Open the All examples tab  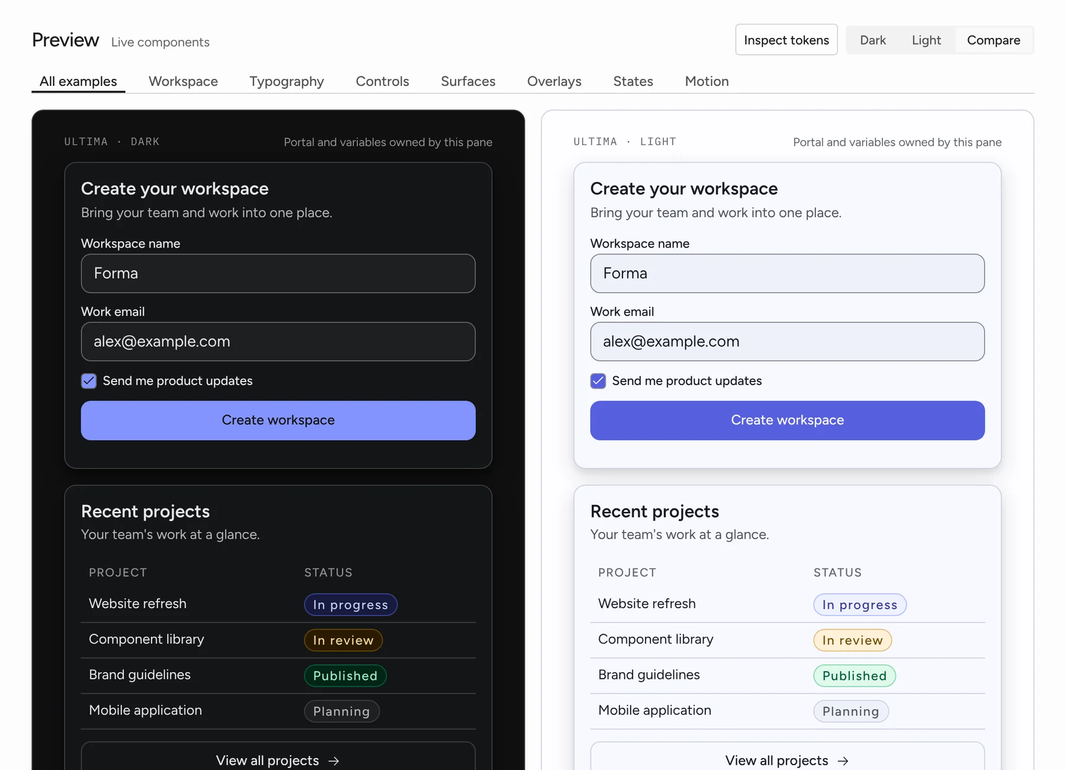(x=78, y=81)
